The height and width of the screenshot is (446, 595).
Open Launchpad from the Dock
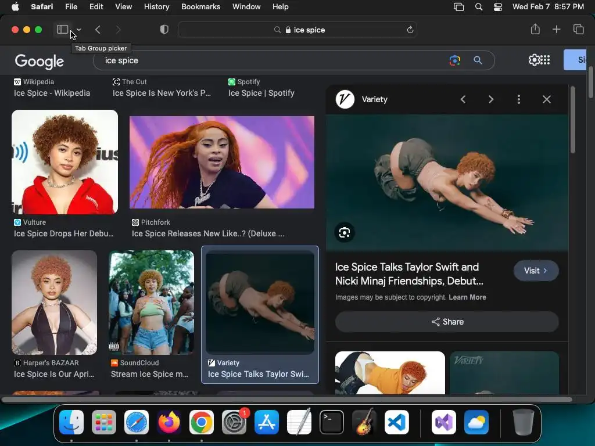[x=104, y=422]
